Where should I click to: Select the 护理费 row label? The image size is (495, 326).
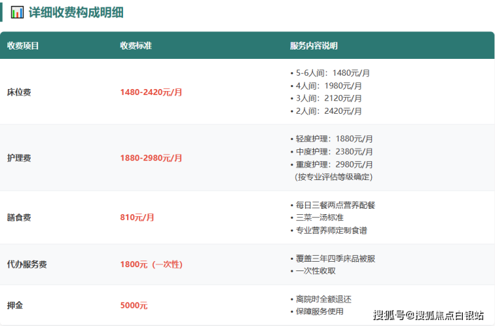point(19,158)
